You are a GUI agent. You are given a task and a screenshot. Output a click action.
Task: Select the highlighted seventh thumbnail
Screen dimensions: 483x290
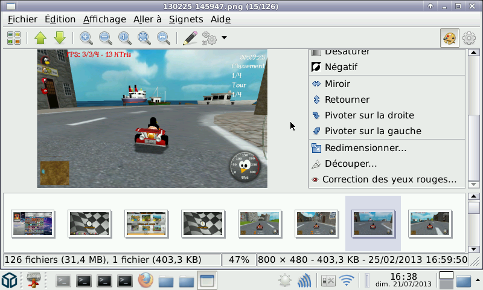[373, 224]
